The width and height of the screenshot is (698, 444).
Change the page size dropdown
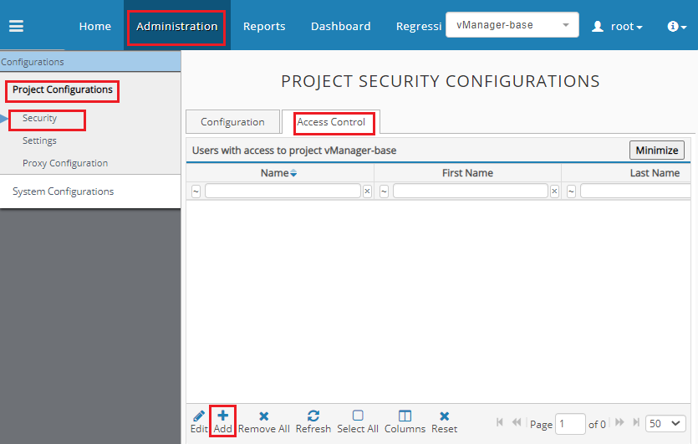click(x=665, y=424)
